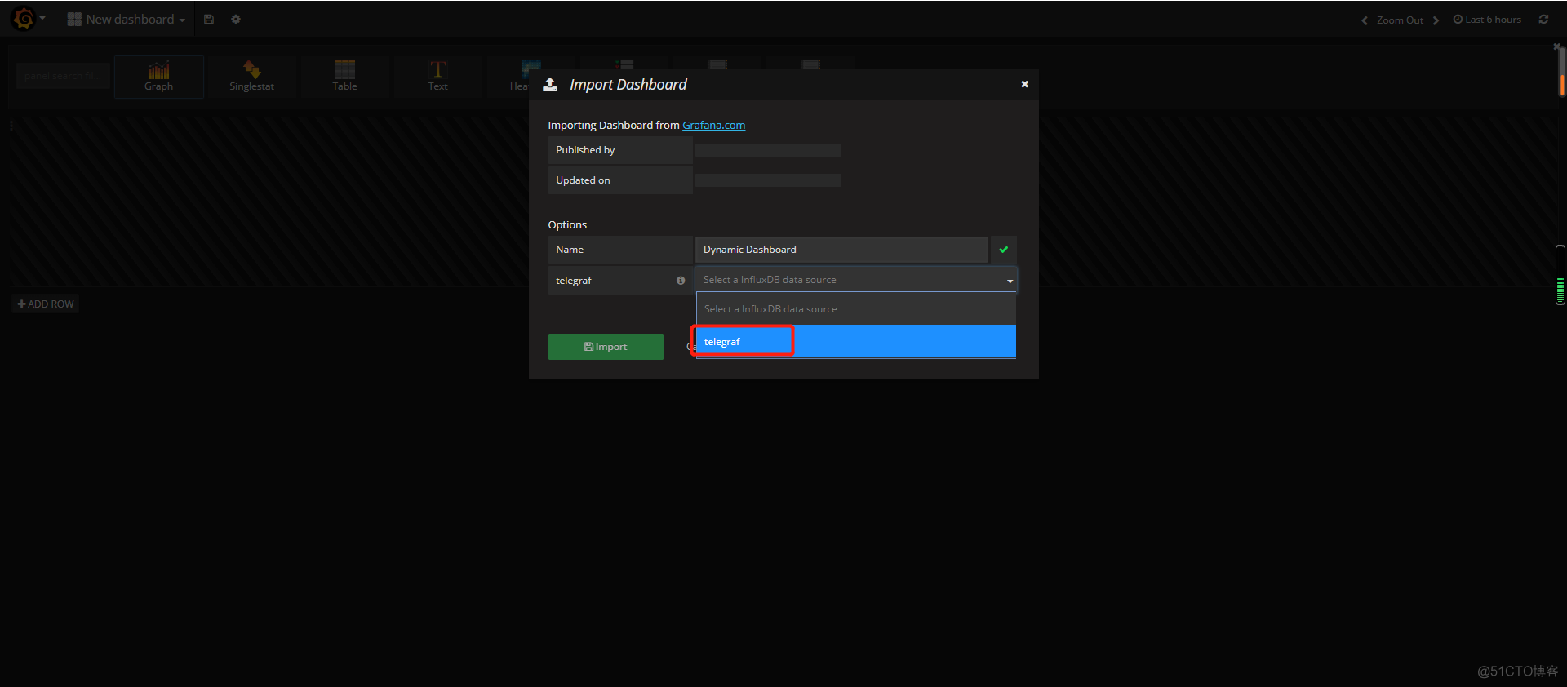Open the Last 6 hours time picker
Screen dimensions: 1567x687
pos(1487,20)
